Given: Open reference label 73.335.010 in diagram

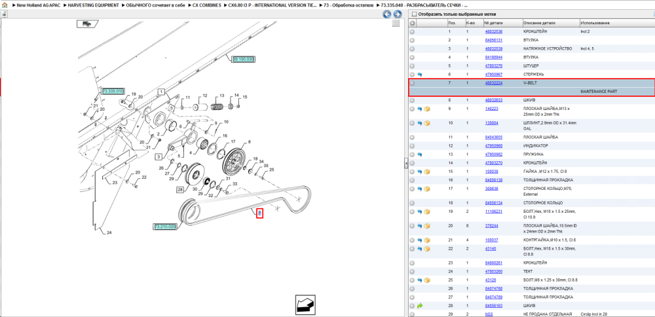Looking at the screenshot, I should pos(113,90).
